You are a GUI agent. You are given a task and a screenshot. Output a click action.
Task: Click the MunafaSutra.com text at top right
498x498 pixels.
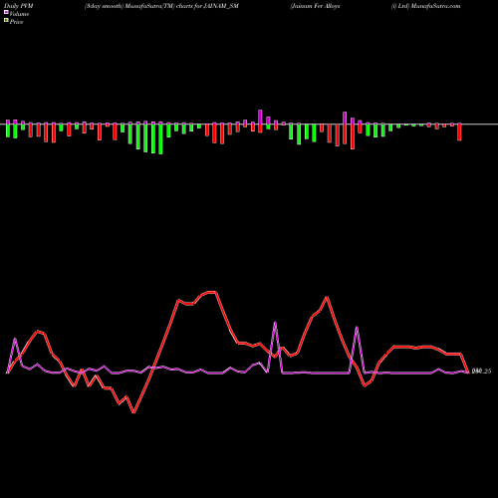[x=435, y=6]
